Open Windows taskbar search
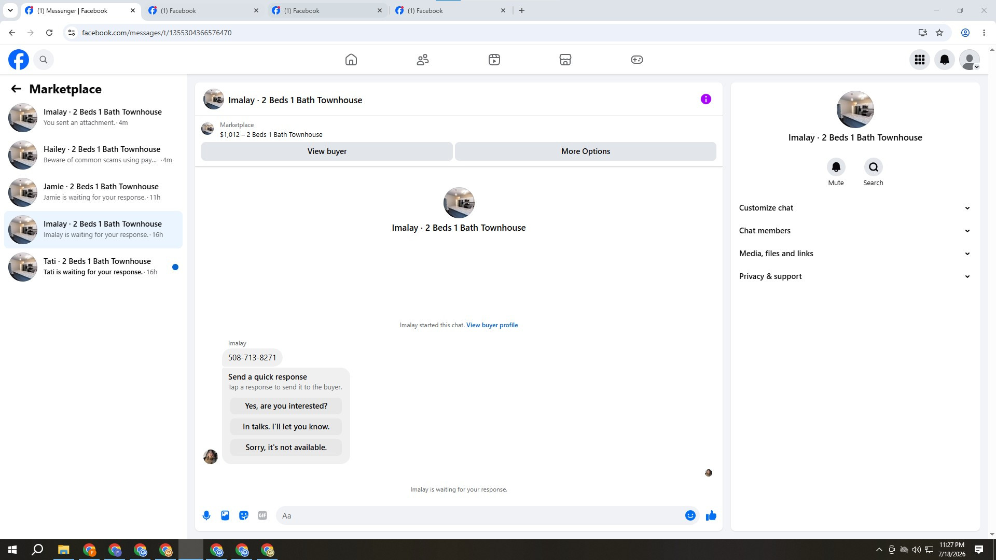This screenshot has width=996, height=560. click(37, 550)
